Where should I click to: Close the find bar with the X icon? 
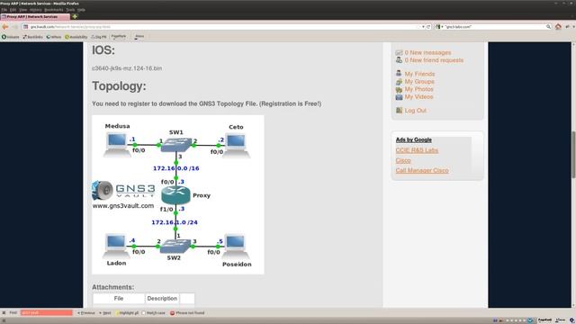tap(4, 313)
